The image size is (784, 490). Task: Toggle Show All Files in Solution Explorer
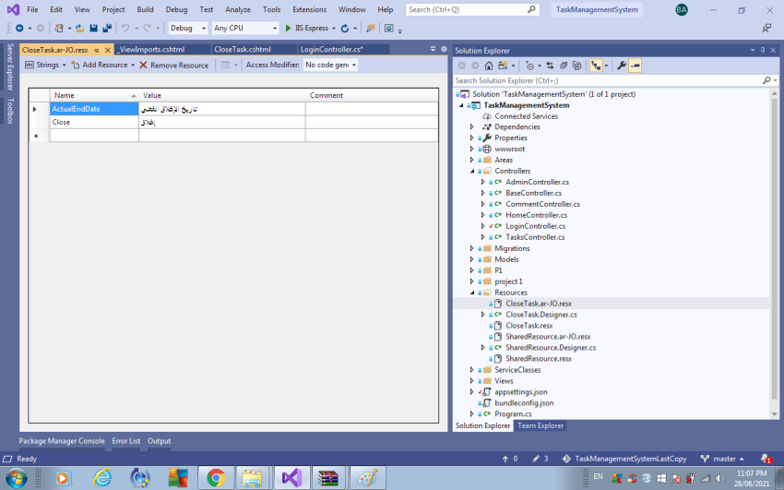(577, 66)
